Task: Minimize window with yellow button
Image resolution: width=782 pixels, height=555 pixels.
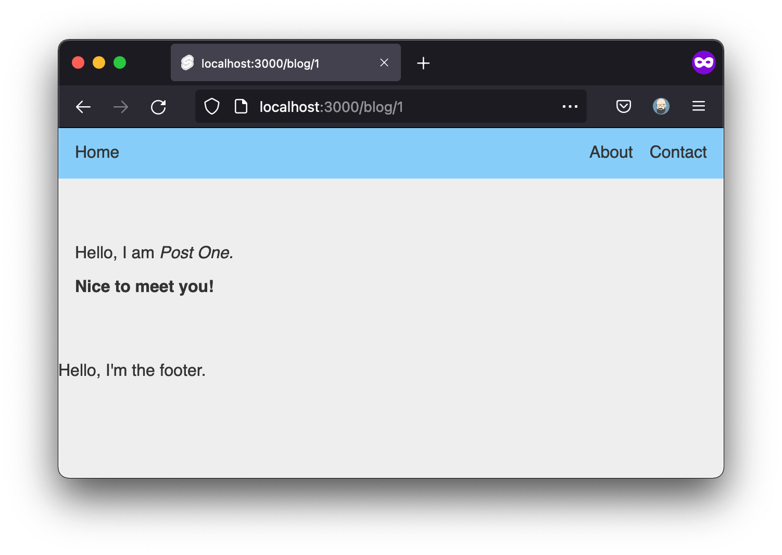Action: click(99, 62)
